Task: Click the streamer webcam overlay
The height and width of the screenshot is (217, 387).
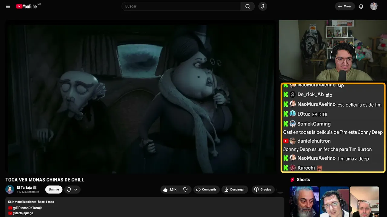Action: [333, 50]
